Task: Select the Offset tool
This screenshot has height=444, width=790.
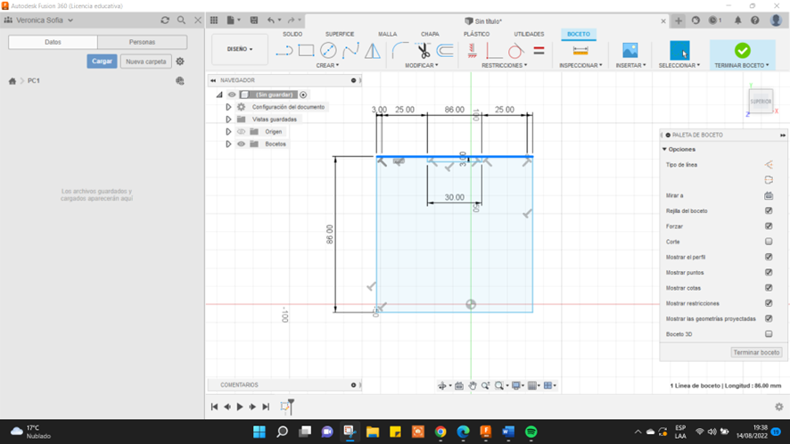Action: (x=445, y=51)
